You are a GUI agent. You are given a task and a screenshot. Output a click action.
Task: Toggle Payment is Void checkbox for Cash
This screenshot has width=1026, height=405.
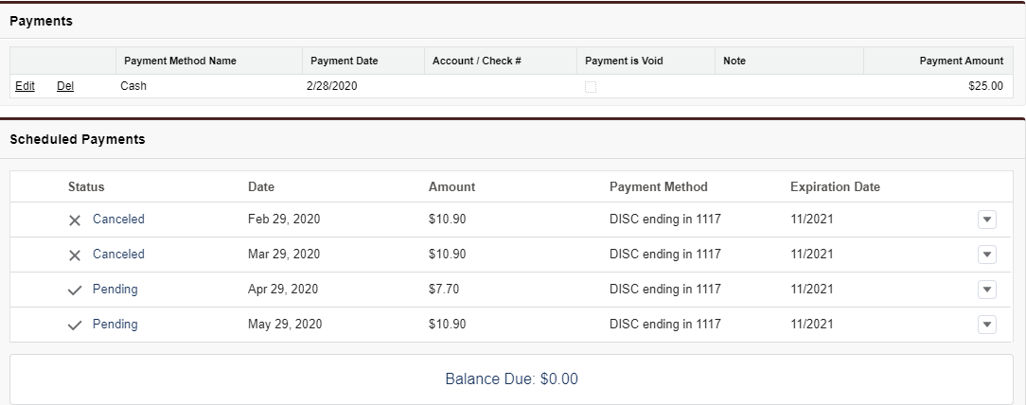pyautogui.click(x=591, y=86)
